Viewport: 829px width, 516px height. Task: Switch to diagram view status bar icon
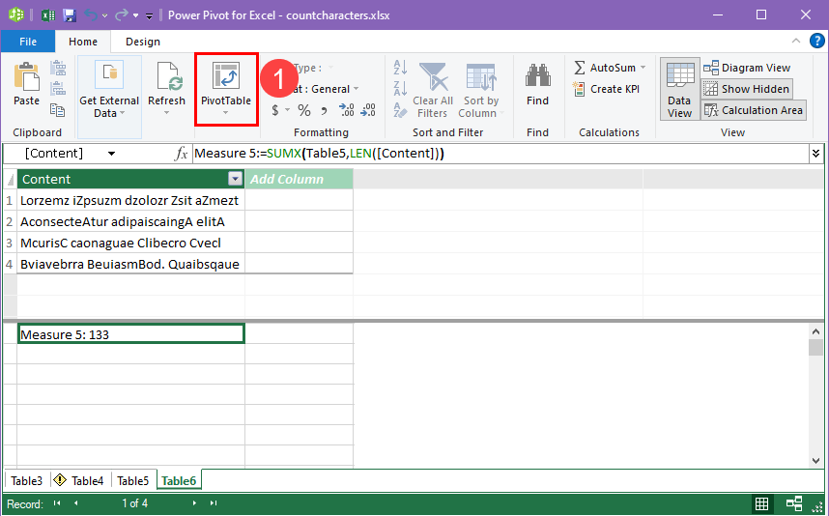(794, 503)
